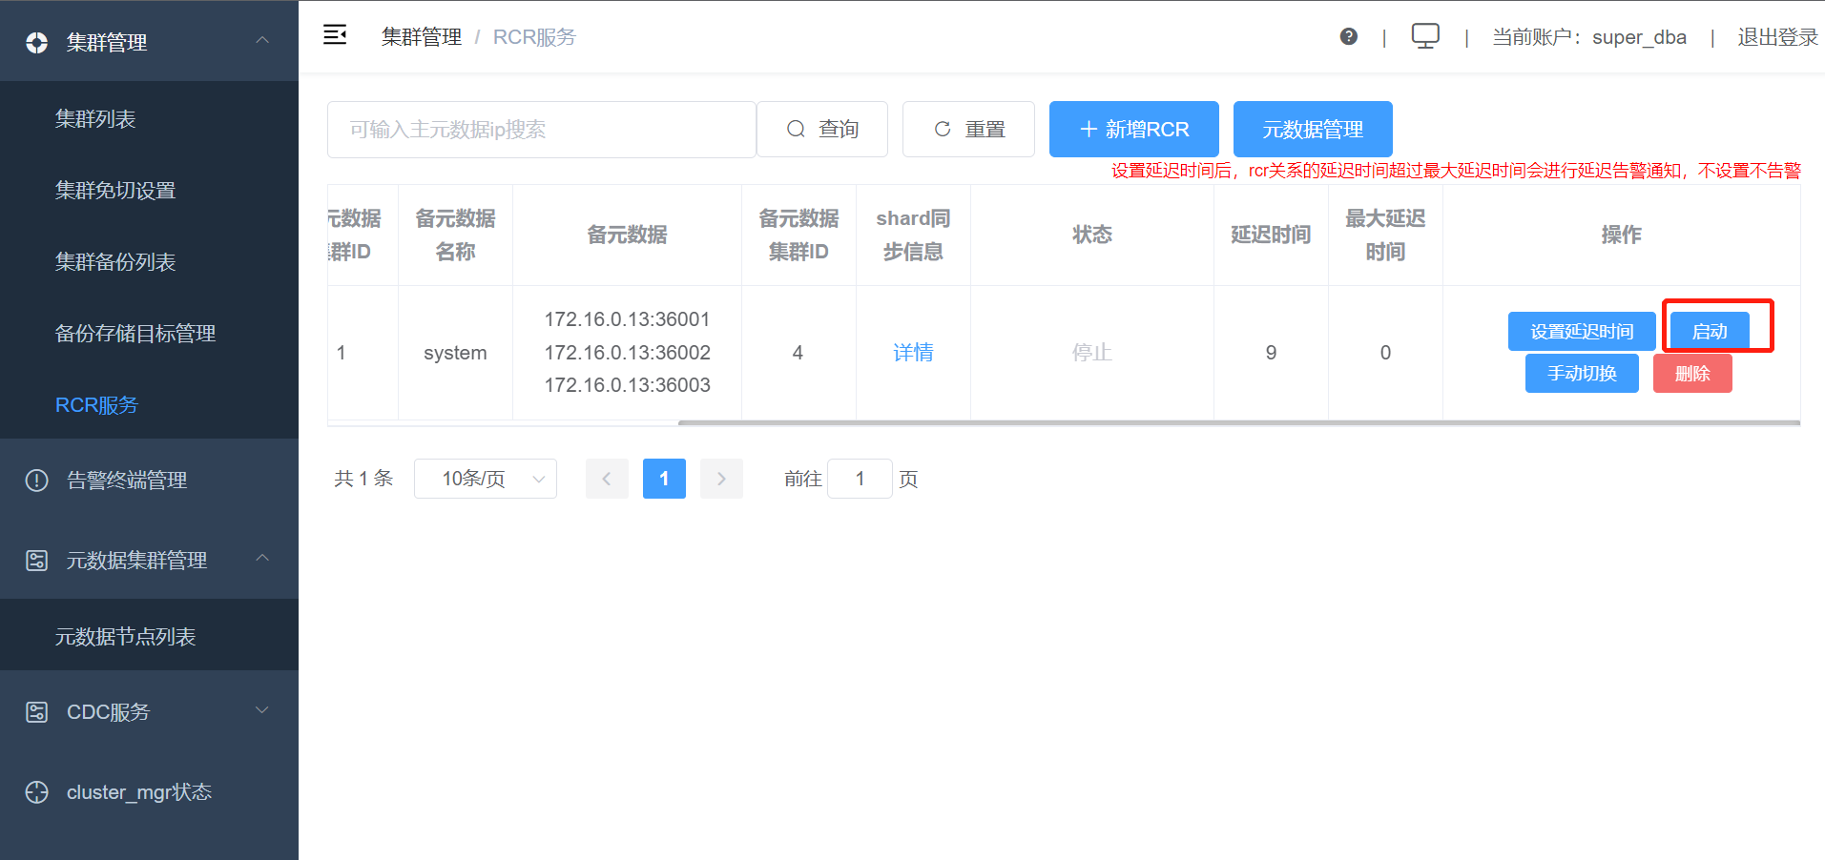
Task: Collapse the 集群管理 menu chevron
Action: pyautogui.click(x=262, y=40)
